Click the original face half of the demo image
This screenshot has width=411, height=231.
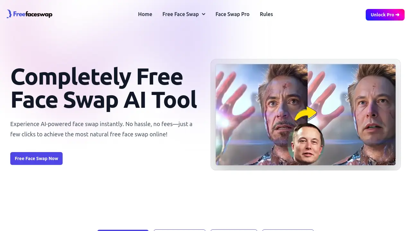point(262,115)
